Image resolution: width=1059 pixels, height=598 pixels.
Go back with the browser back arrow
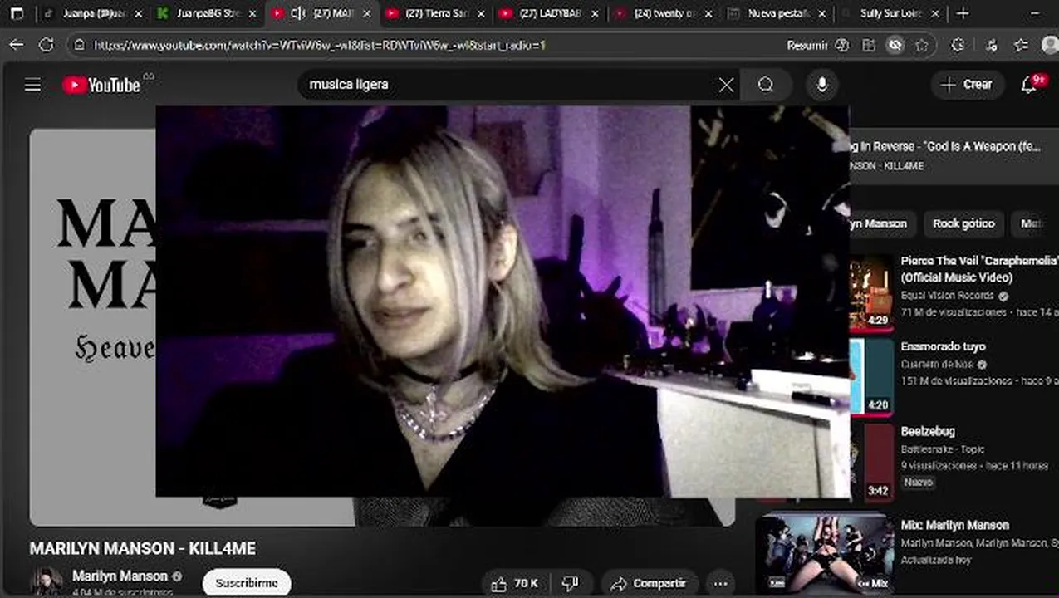(x=17, y=45)
